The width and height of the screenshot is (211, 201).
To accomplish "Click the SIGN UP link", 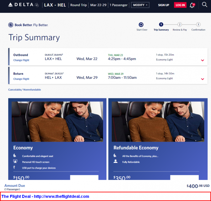I will (x=163, y=5).
